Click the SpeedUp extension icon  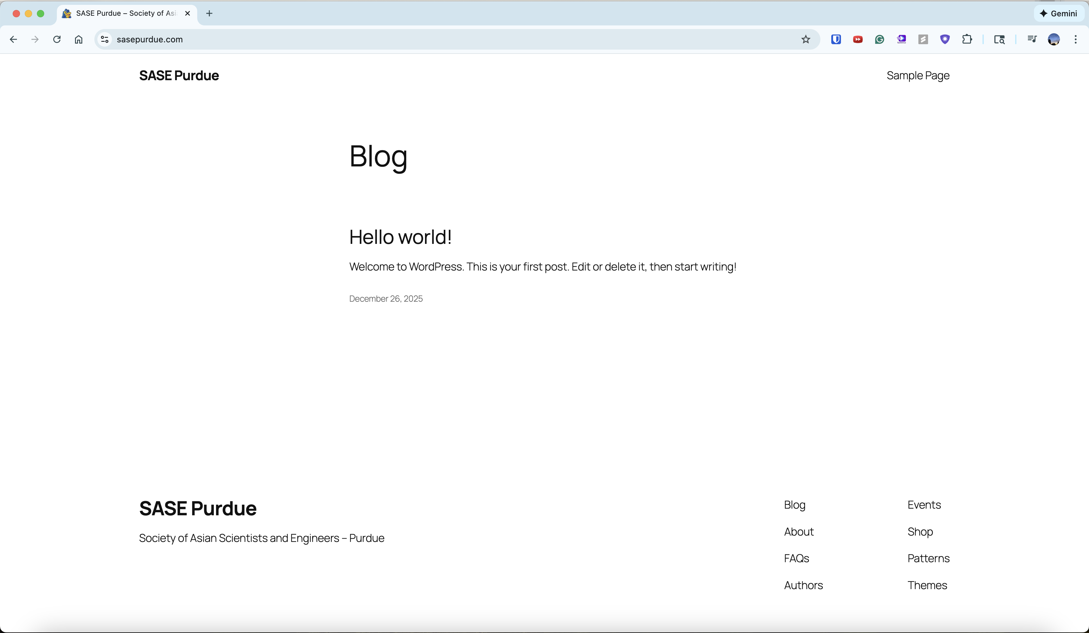pyautogui.click(x=901, y=39)
